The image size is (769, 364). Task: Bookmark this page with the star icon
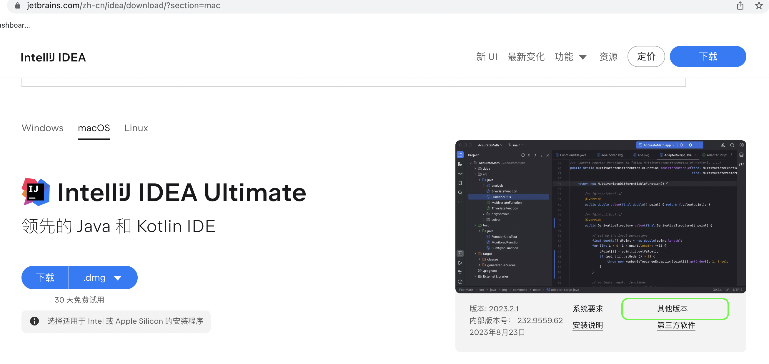click(x=758, y=6)
